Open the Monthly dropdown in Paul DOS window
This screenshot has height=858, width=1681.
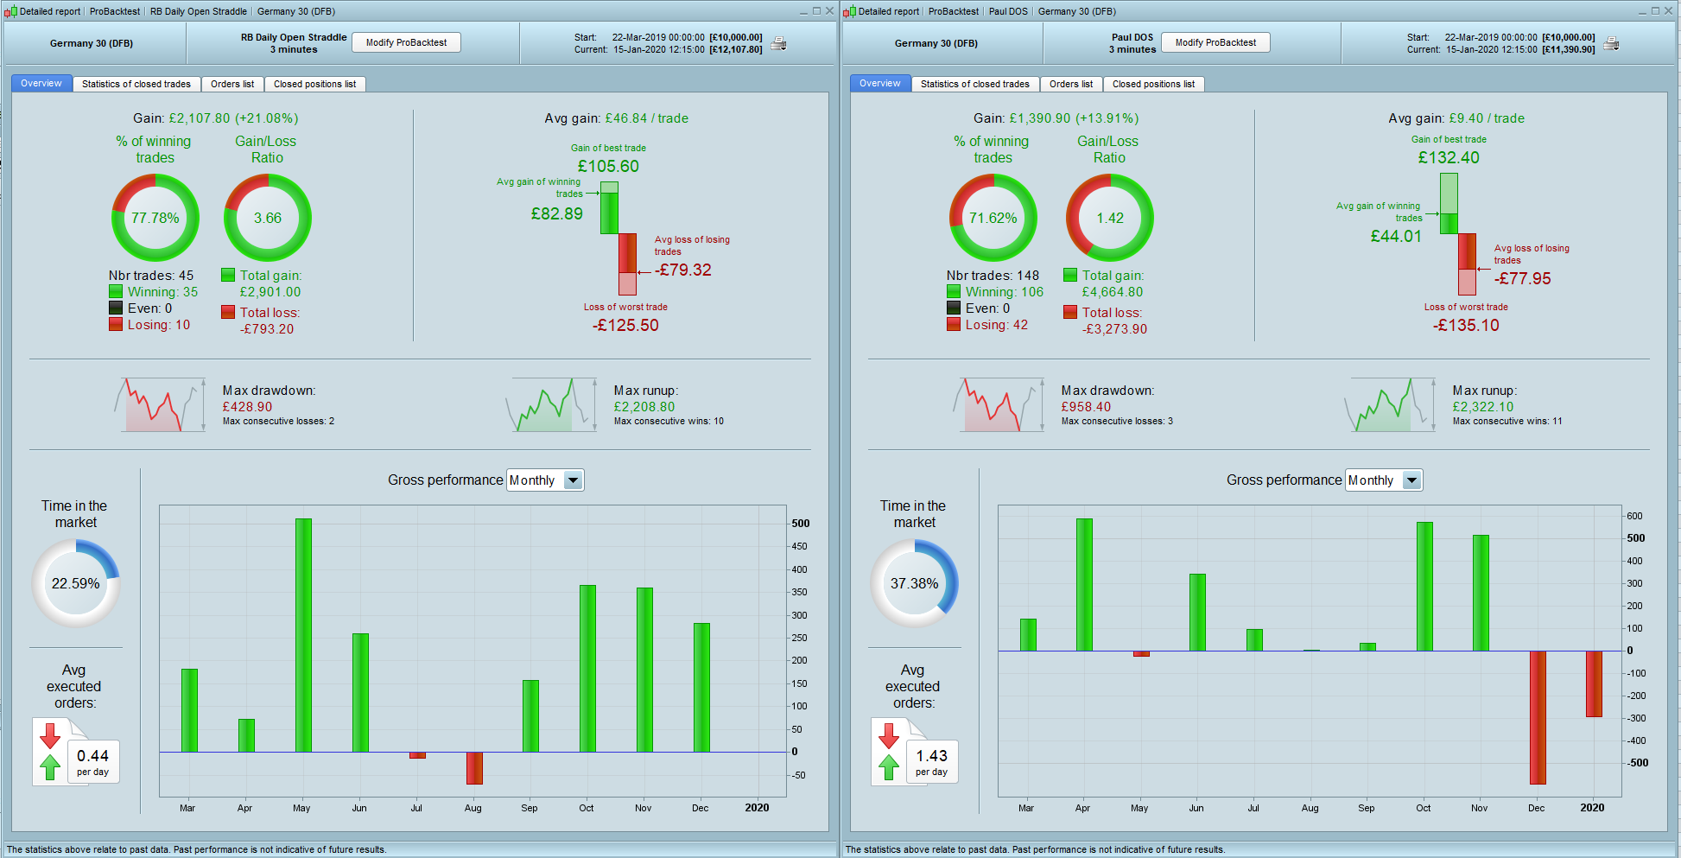click(x=1384, y=480)
